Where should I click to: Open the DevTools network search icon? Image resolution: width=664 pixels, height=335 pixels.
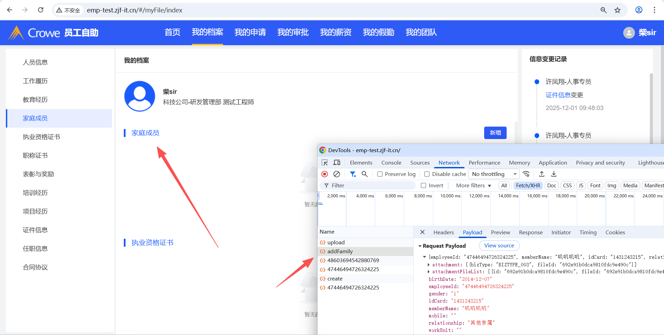[x=365, y=174]
